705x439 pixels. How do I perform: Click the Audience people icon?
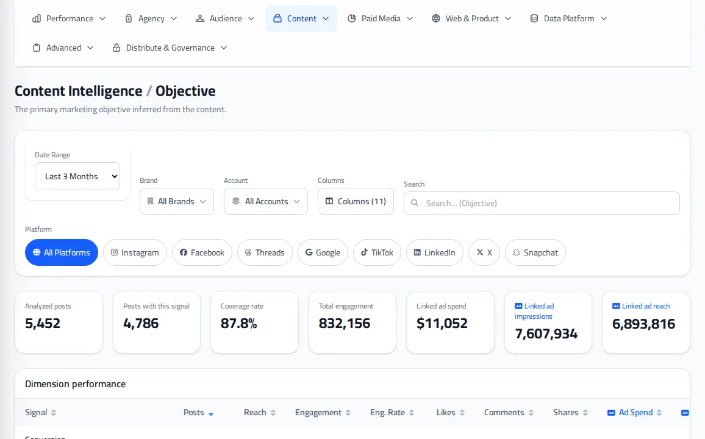point(199,18)
